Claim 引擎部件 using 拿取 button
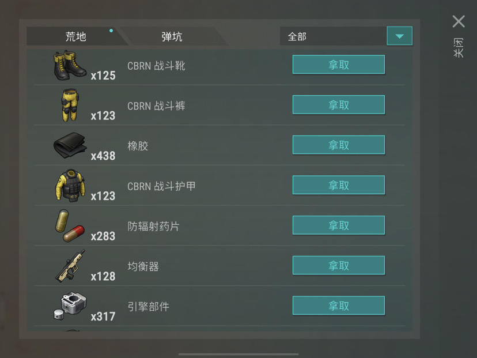This screenshot has height=358, width=477. 339,306
